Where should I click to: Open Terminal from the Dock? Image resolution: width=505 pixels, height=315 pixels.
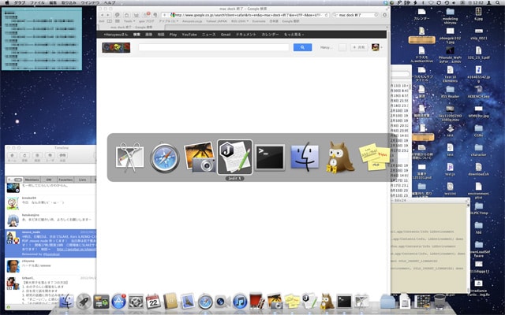point(344,302)
